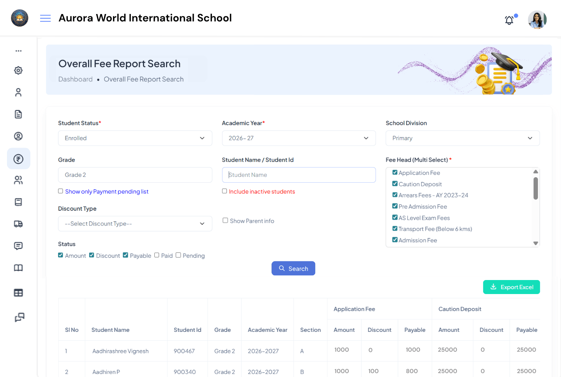Screen dimensions: 561x377
Task: Select the rupee Fees icon in the sidebar
Action: (18, 159)
